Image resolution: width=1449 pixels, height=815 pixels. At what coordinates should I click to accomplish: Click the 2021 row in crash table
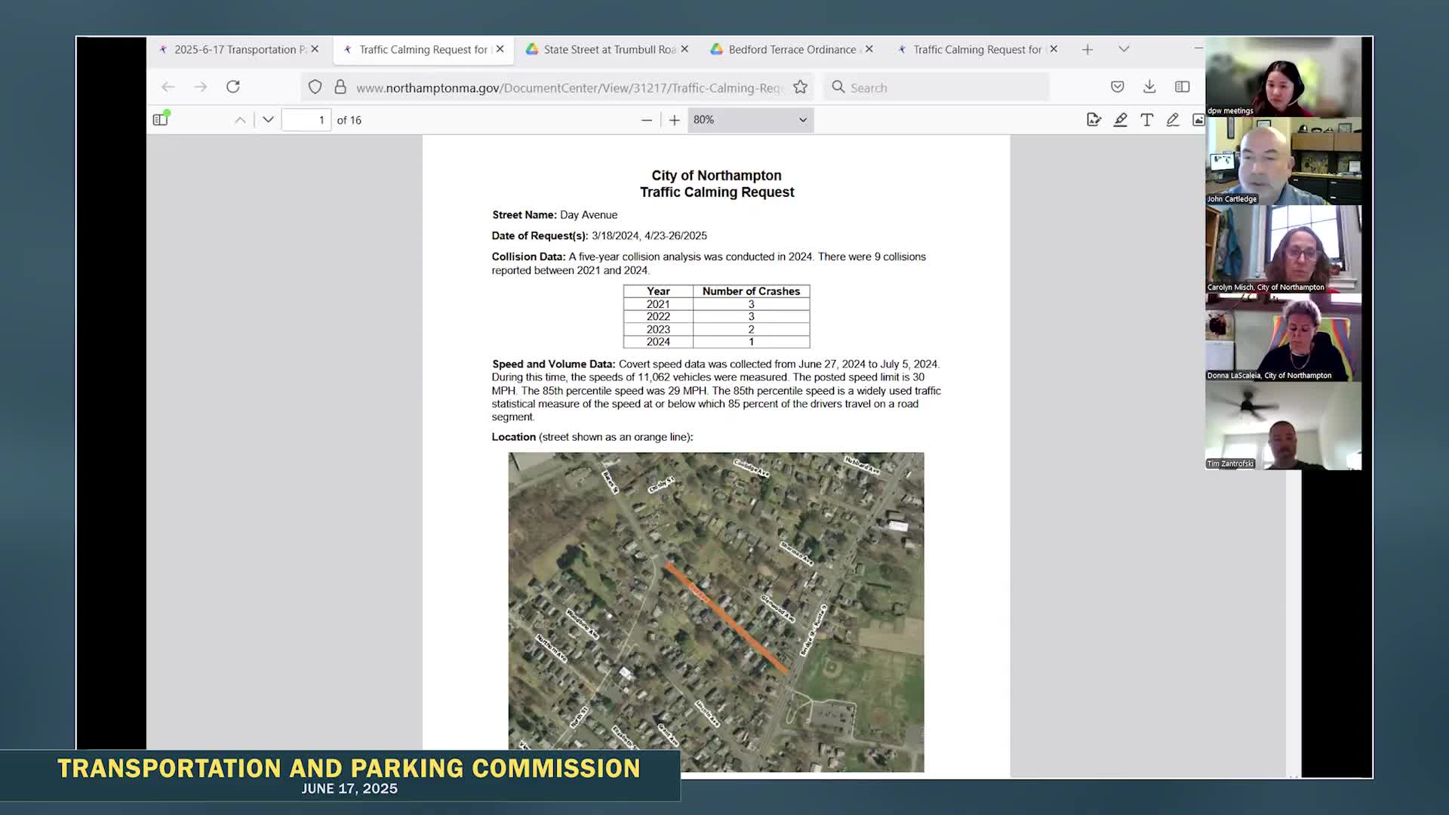tap(716, 304)
